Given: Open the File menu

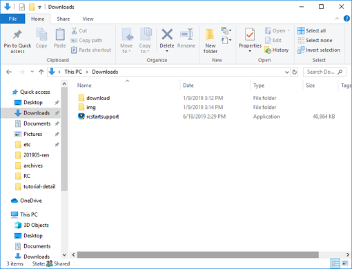Looking at the screenshot, I should (x=12, y=19).
